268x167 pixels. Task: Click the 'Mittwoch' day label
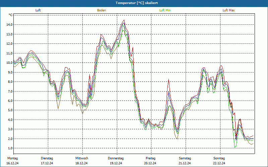click(82, 158)
